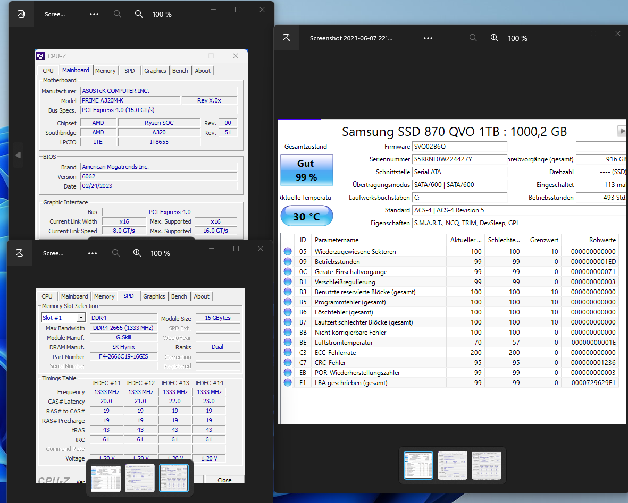628x503 pixels.
Task: Click status orb for ECC-Fehlerrate row
Action: pos(288,352)
